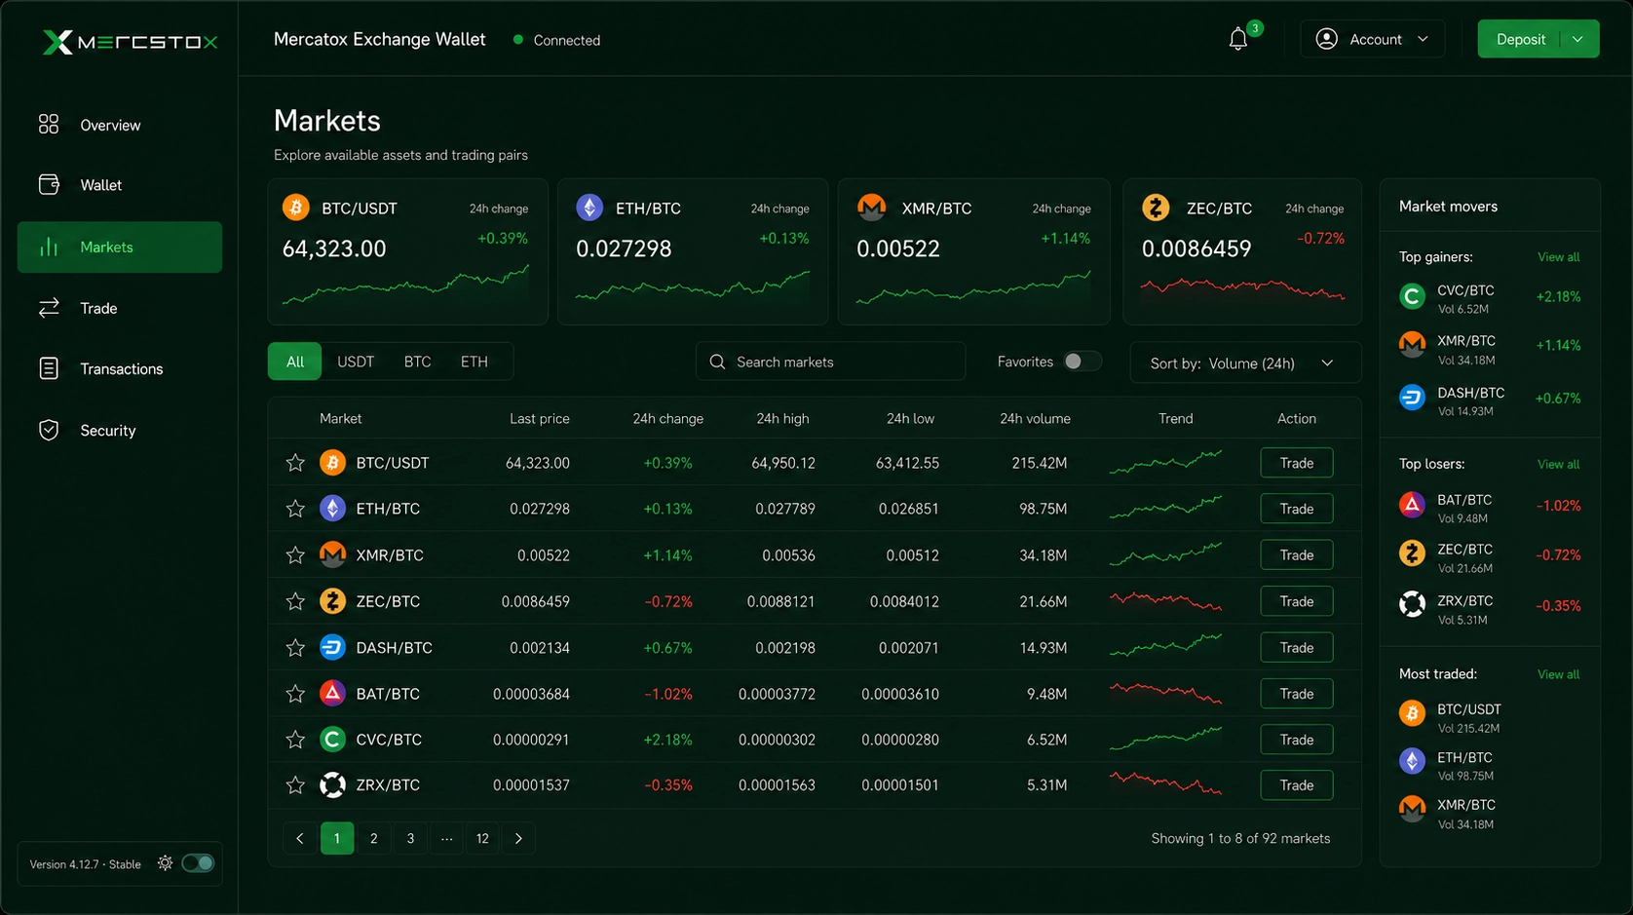The width and height of the screenshot is (1633, 915).
Task: Click DASH/BTC icon in Top gainers
Action: (x=1412, y=399)
